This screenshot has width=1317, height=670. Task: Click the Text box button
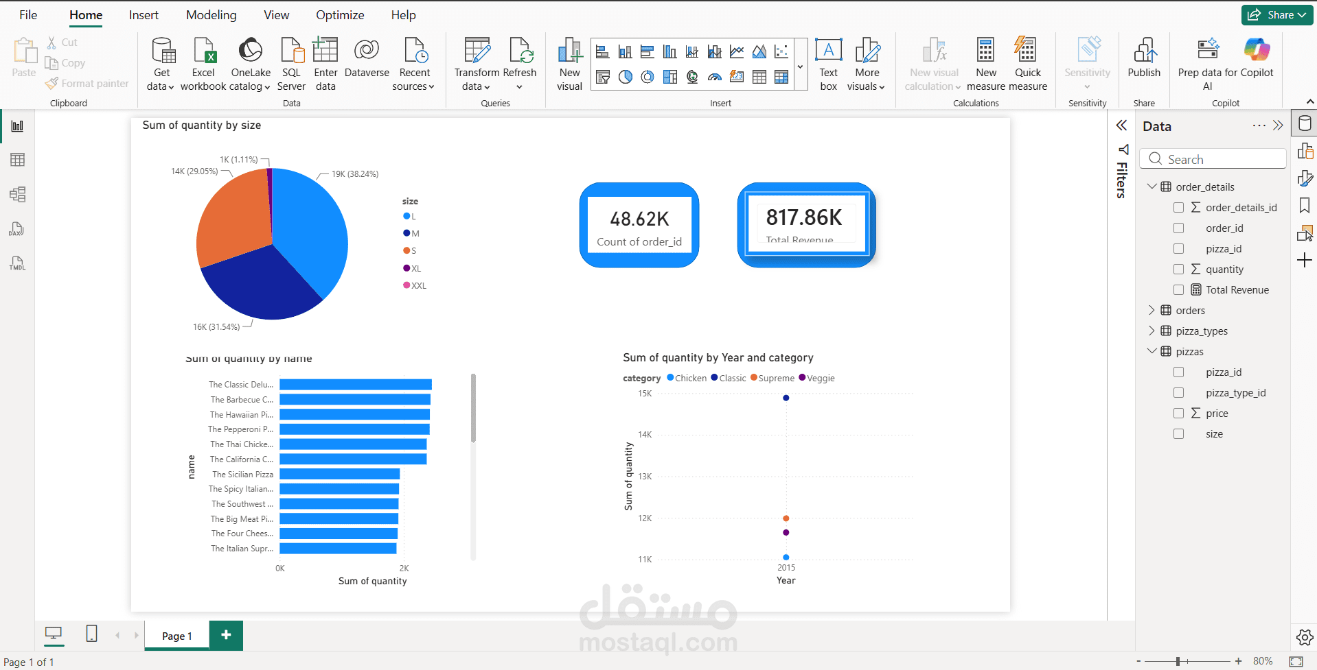829,64
